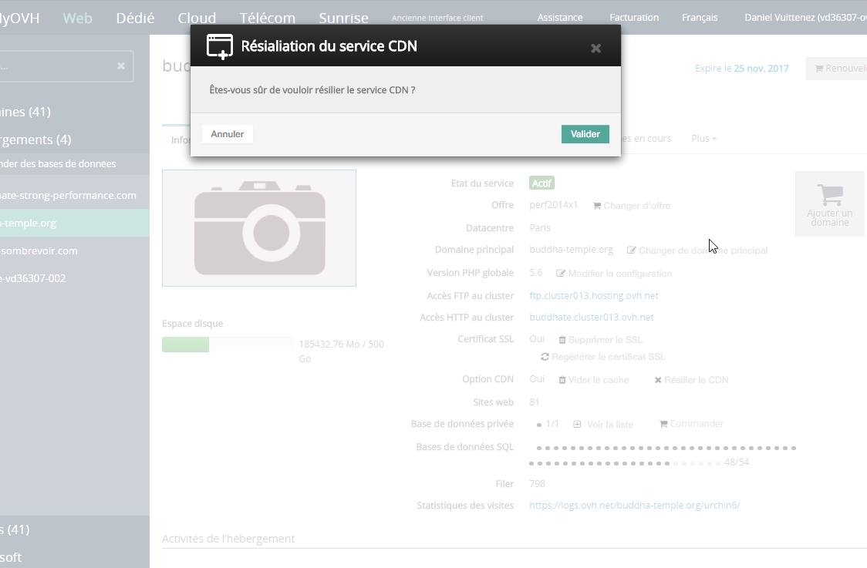867x568 pixels.
Task: Click the window icon in the dialog header
Action: (220, 46)
